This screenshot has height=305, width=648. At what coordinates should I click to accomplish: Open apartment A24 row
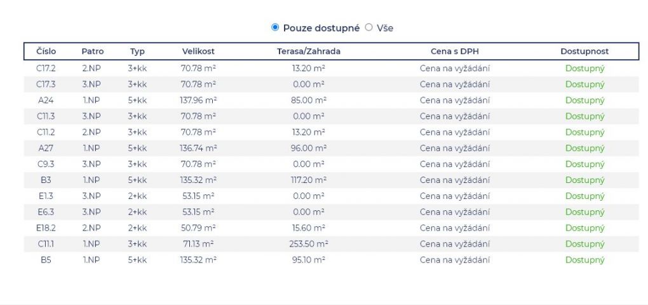click(x=46, y=100)
